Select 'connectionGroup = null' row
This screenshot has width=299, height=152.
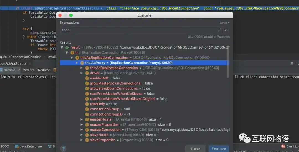(144, 109)
